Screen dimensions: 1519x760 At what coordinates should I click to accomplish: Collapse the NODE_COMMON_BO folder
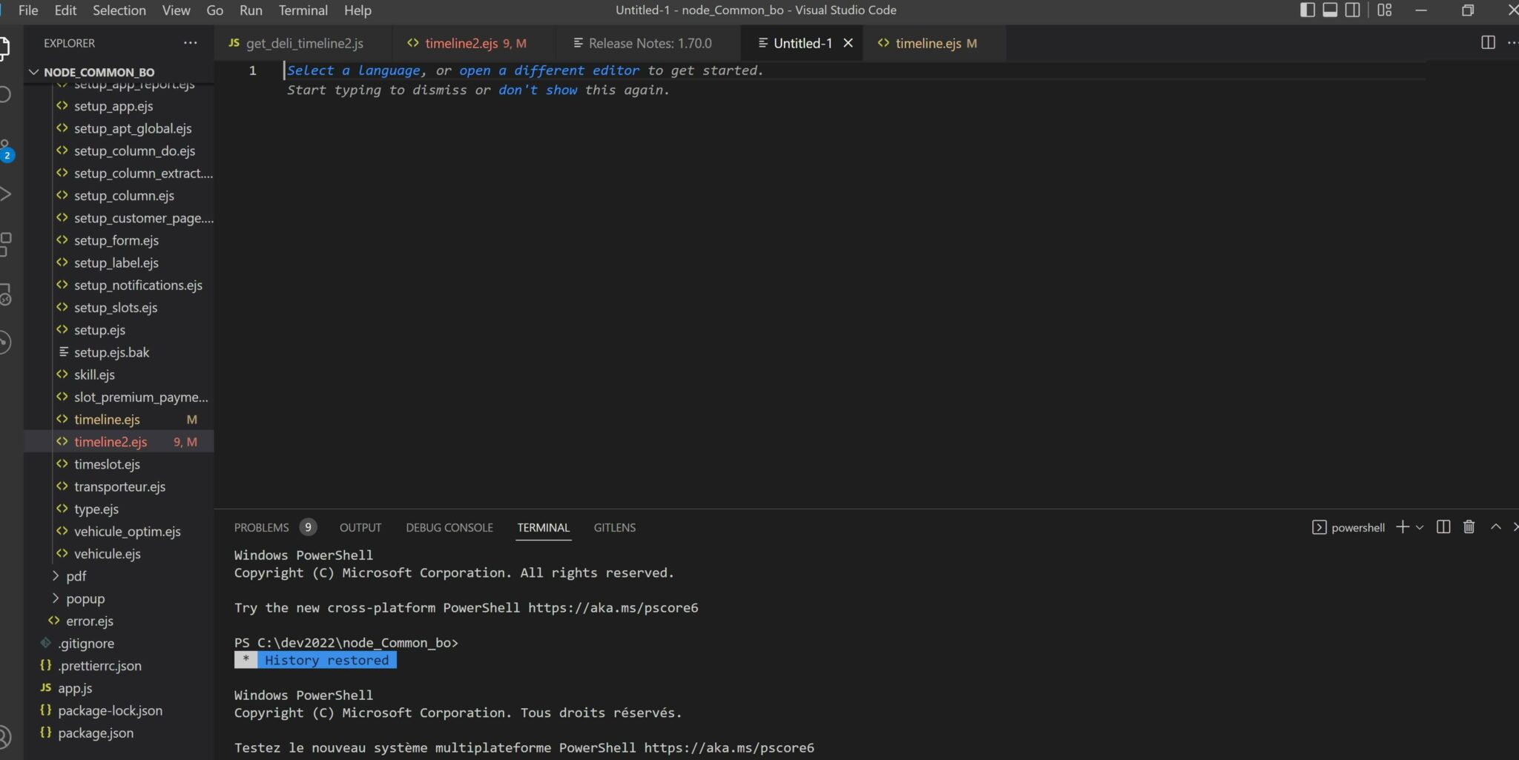(33, 71)
